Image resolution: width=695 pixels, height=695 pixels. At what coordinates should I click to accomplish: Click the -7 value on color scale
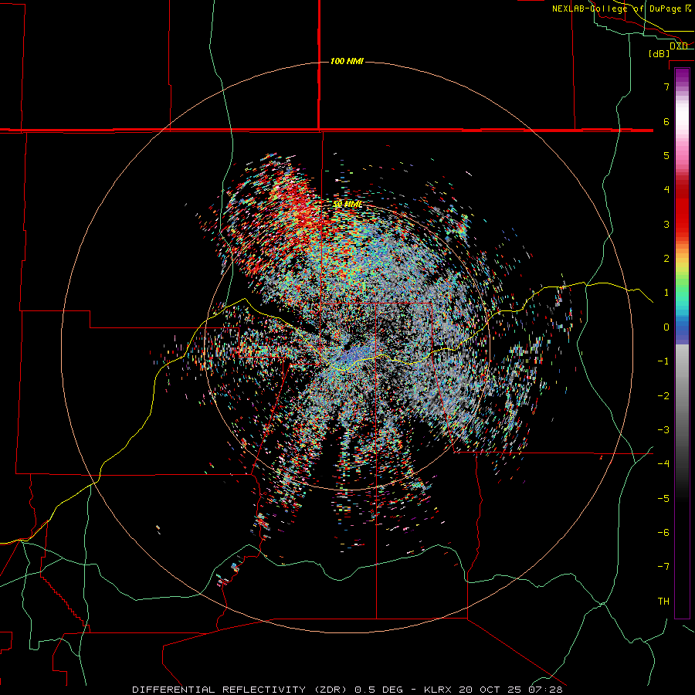pyautogui.click(x=663, y=567)
